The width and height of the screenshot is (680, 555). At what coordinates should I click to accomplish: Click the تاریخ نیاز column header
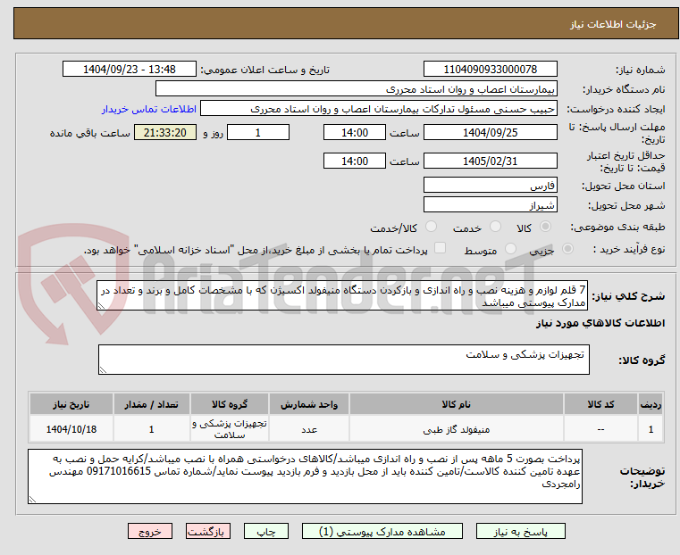[x=71, y=404]
